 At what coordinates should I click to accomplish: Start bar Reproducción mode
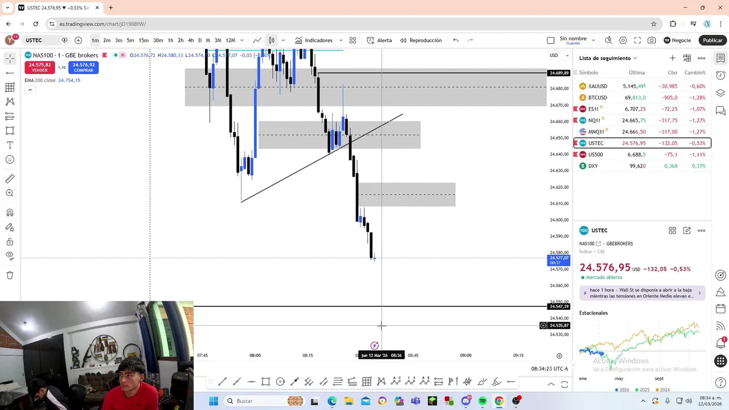click(x=421, y=40)
